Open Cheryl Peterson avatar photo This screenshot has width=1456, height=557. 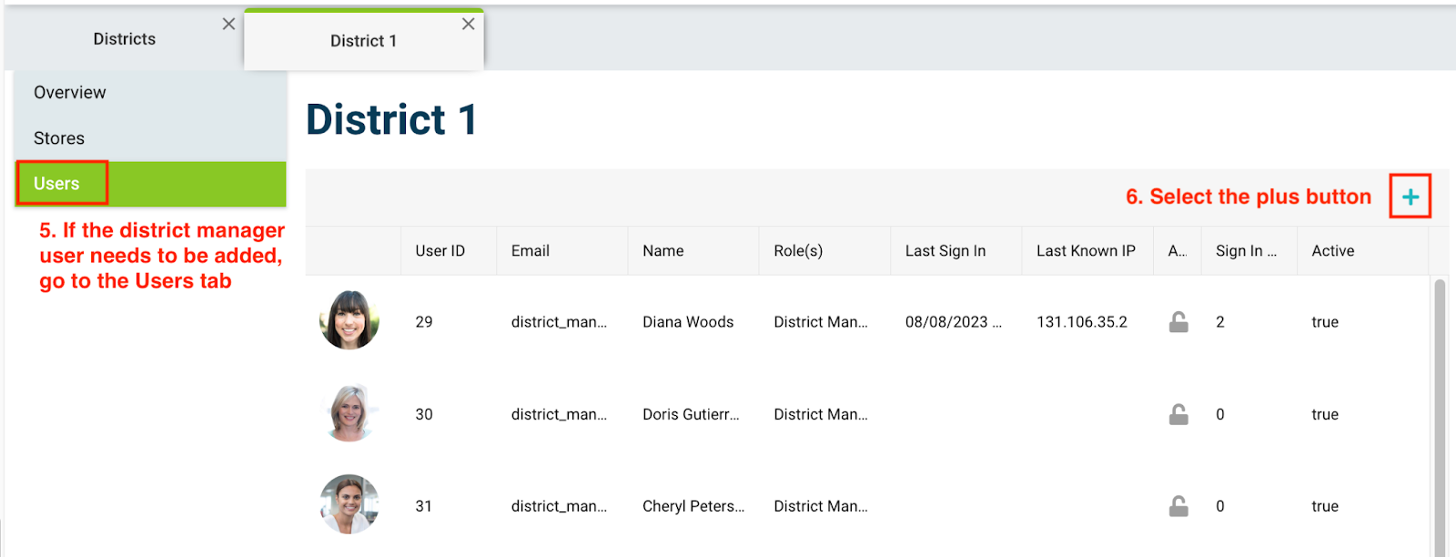pyautogui.click(x=349, y=504)
